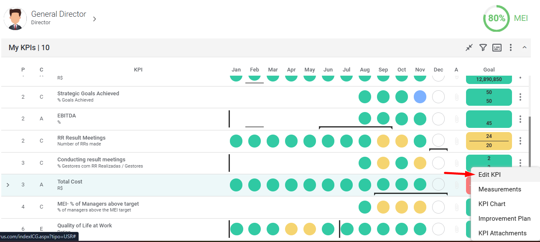Click attachment paperclip for EBITDA row

[456, 119]
